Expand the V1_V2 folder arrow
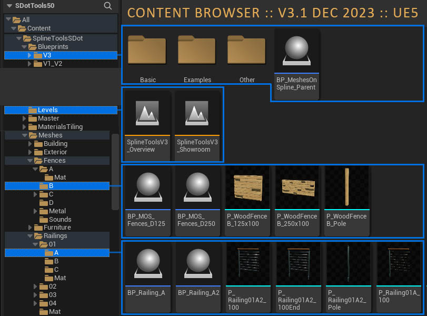The width and height of the screenshot is (427, 316). [x=30, y=64]
